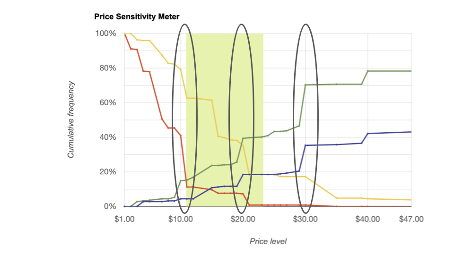Click the $1.00 axis start label
Screen dimensions: 454x255
pos(124,219)
